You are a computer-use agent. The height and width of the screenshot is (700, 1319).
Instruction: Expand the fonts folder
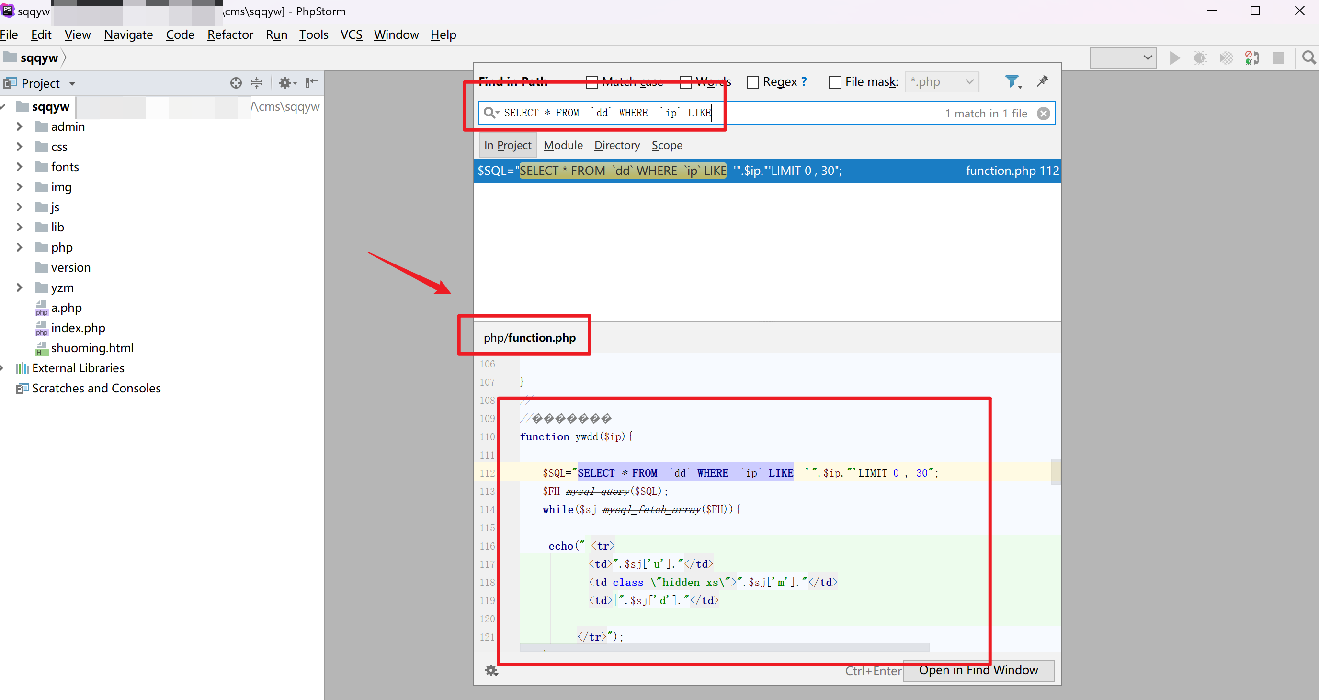20,167
